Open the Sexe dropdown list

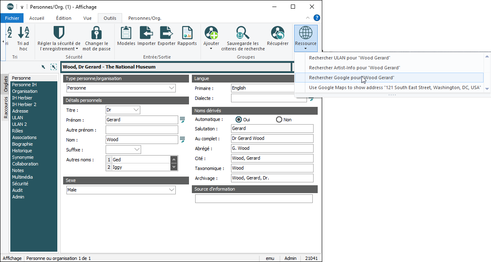[172, 190]
